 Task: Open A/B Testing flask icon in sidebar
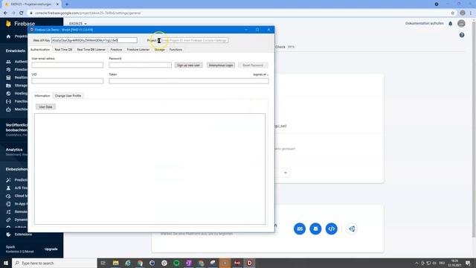coord(8,188)
